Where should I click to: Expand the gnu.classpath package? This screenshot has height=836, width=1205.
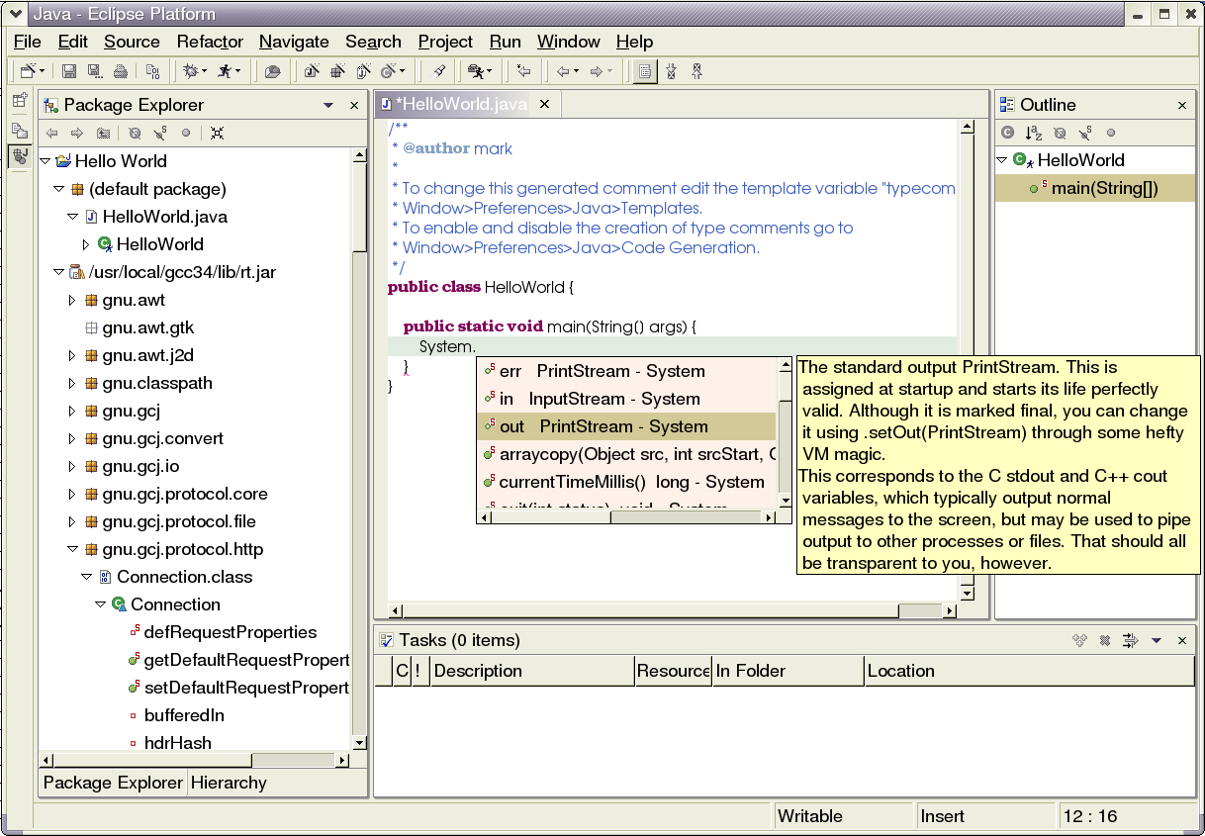pyautogui.click(x=72, y=383)
